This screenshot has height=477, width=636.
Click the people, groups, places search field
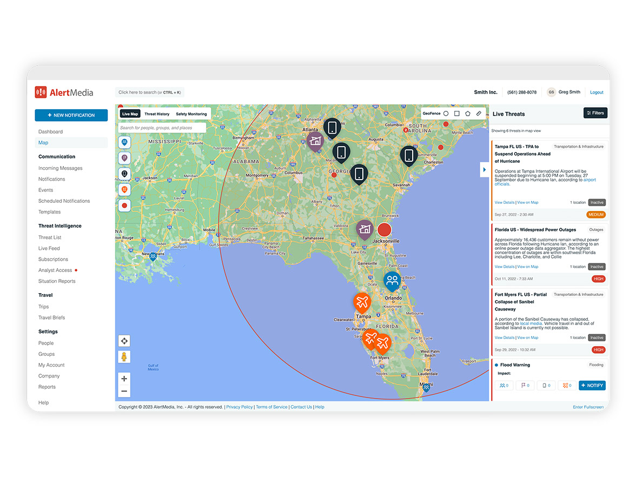tap(162, 128)
